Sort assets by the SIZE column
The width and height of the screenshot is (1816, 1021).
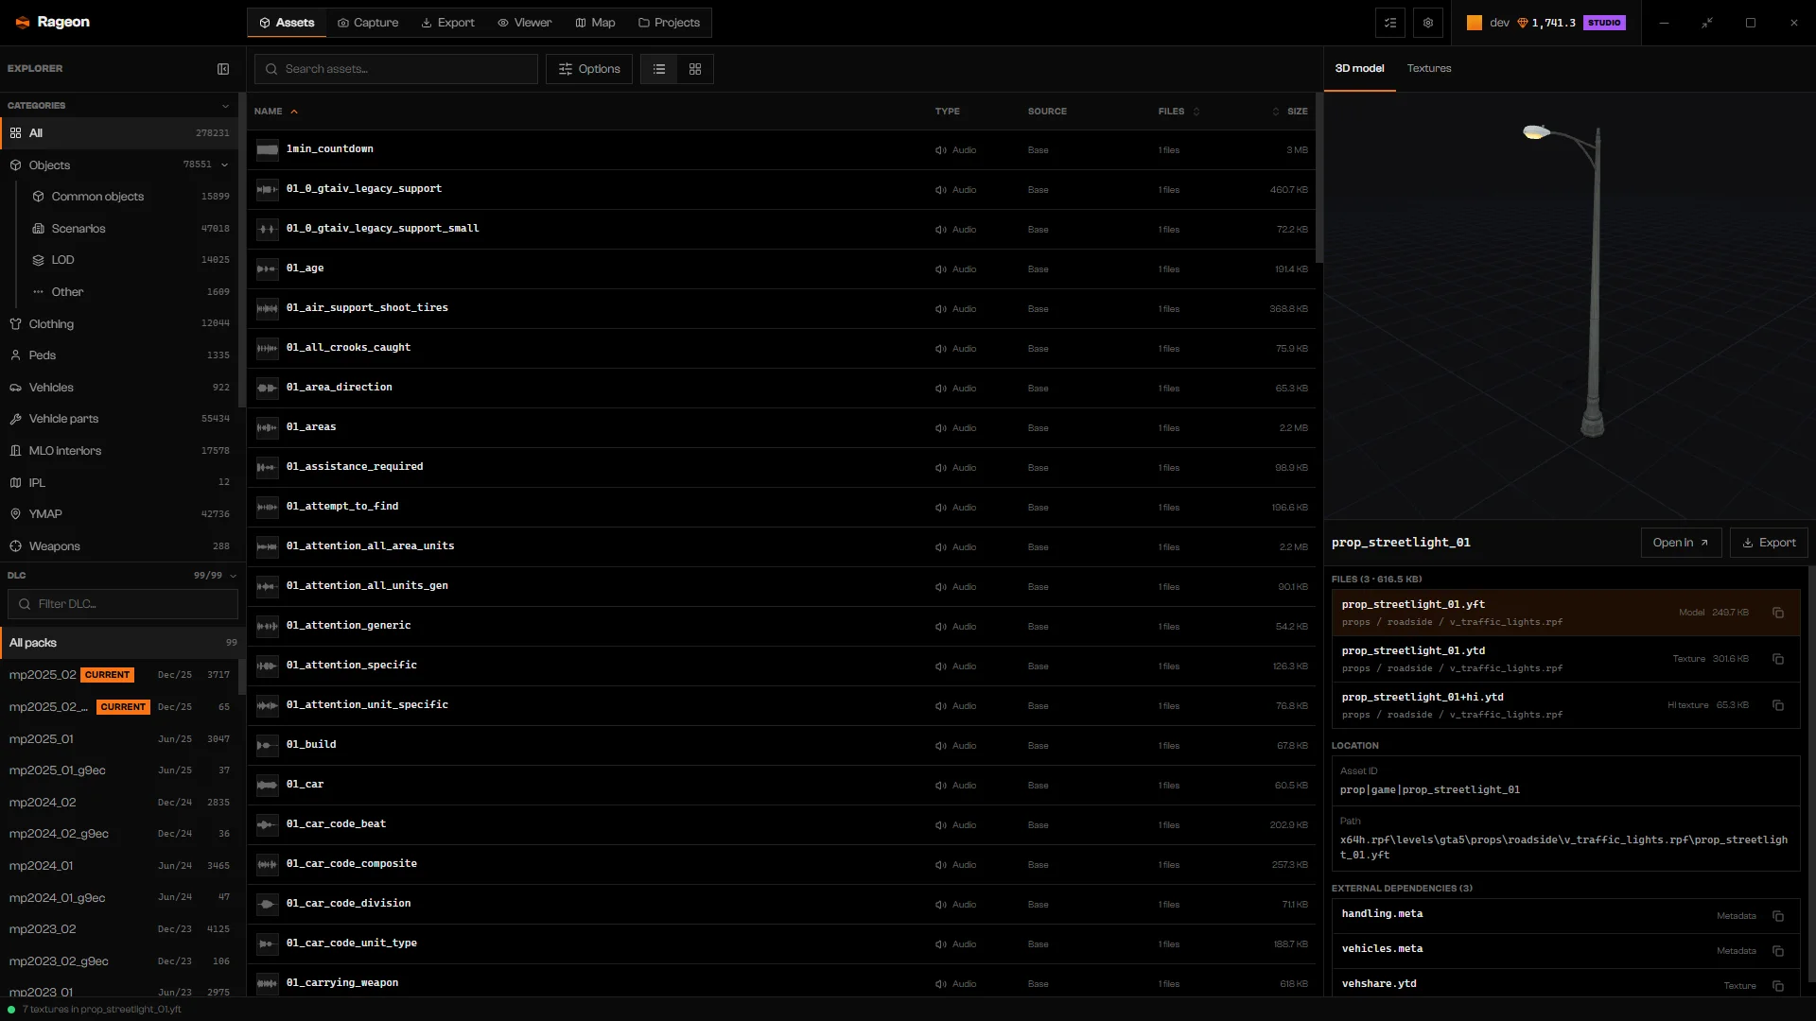[1290, 112]
